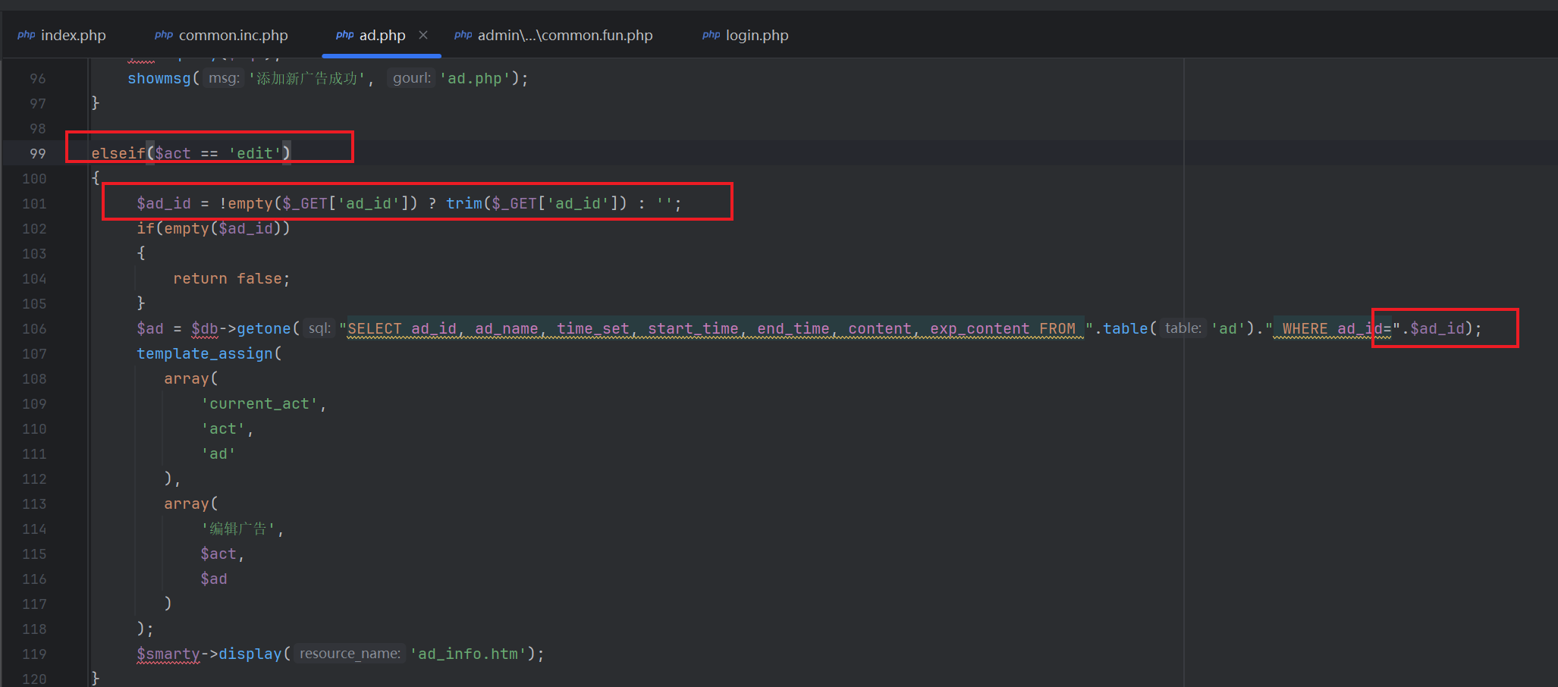Screen dimensions: 1558x687
Task: Click exp_content in the SQL string
Action: click(x=980, y=328)
